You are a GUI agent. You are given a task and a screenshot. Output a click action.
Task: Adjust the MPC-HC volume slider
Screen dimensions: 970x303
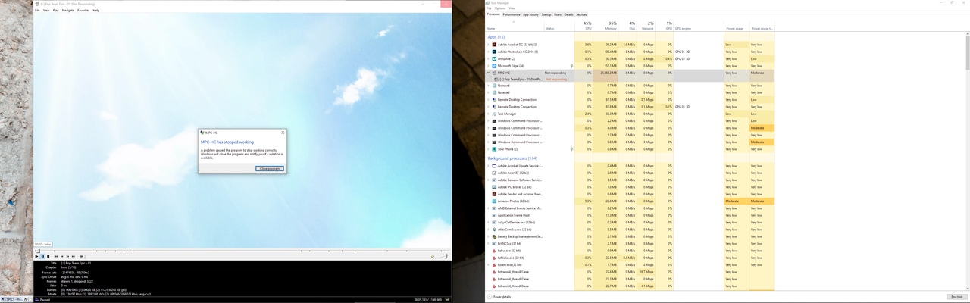[x=443, y=256]
